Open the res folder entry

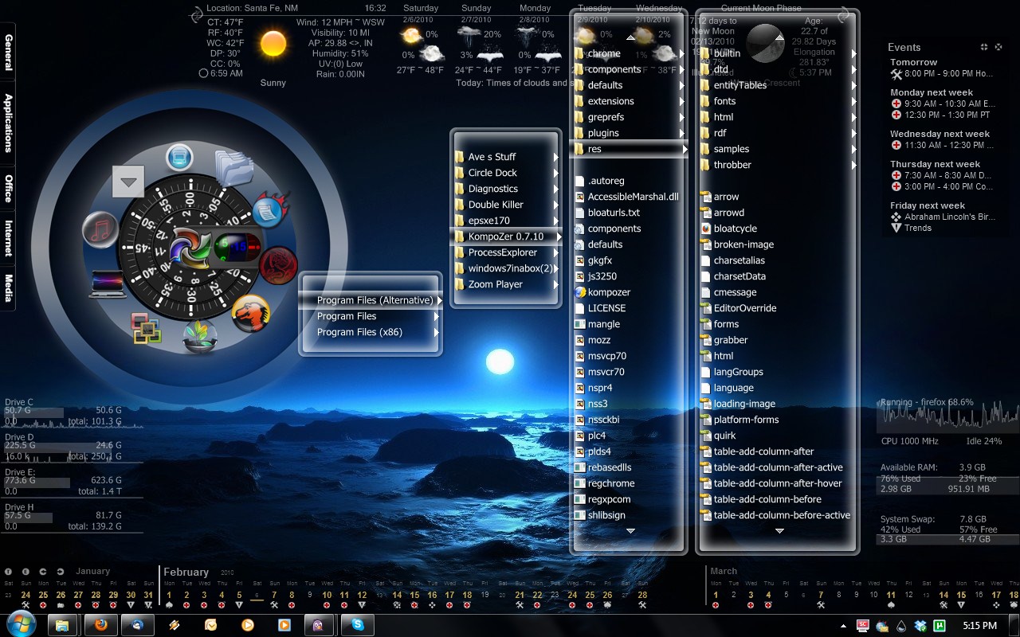(628, 149)
